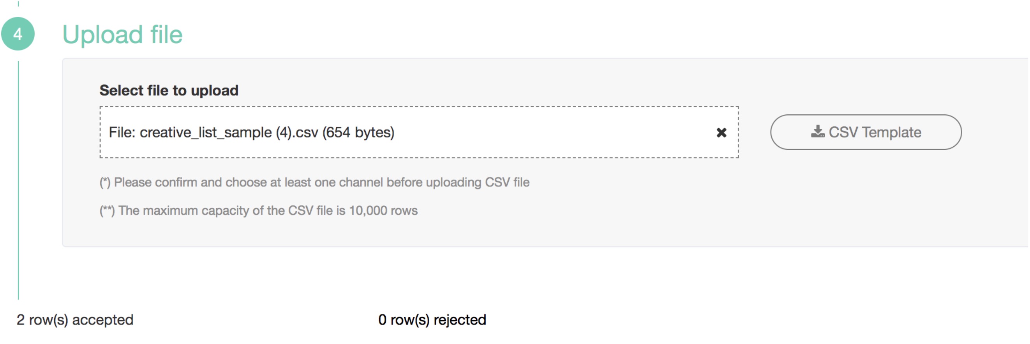Click the vertical green step progress line
1030x344 pixels.
[x=18, y=180]
